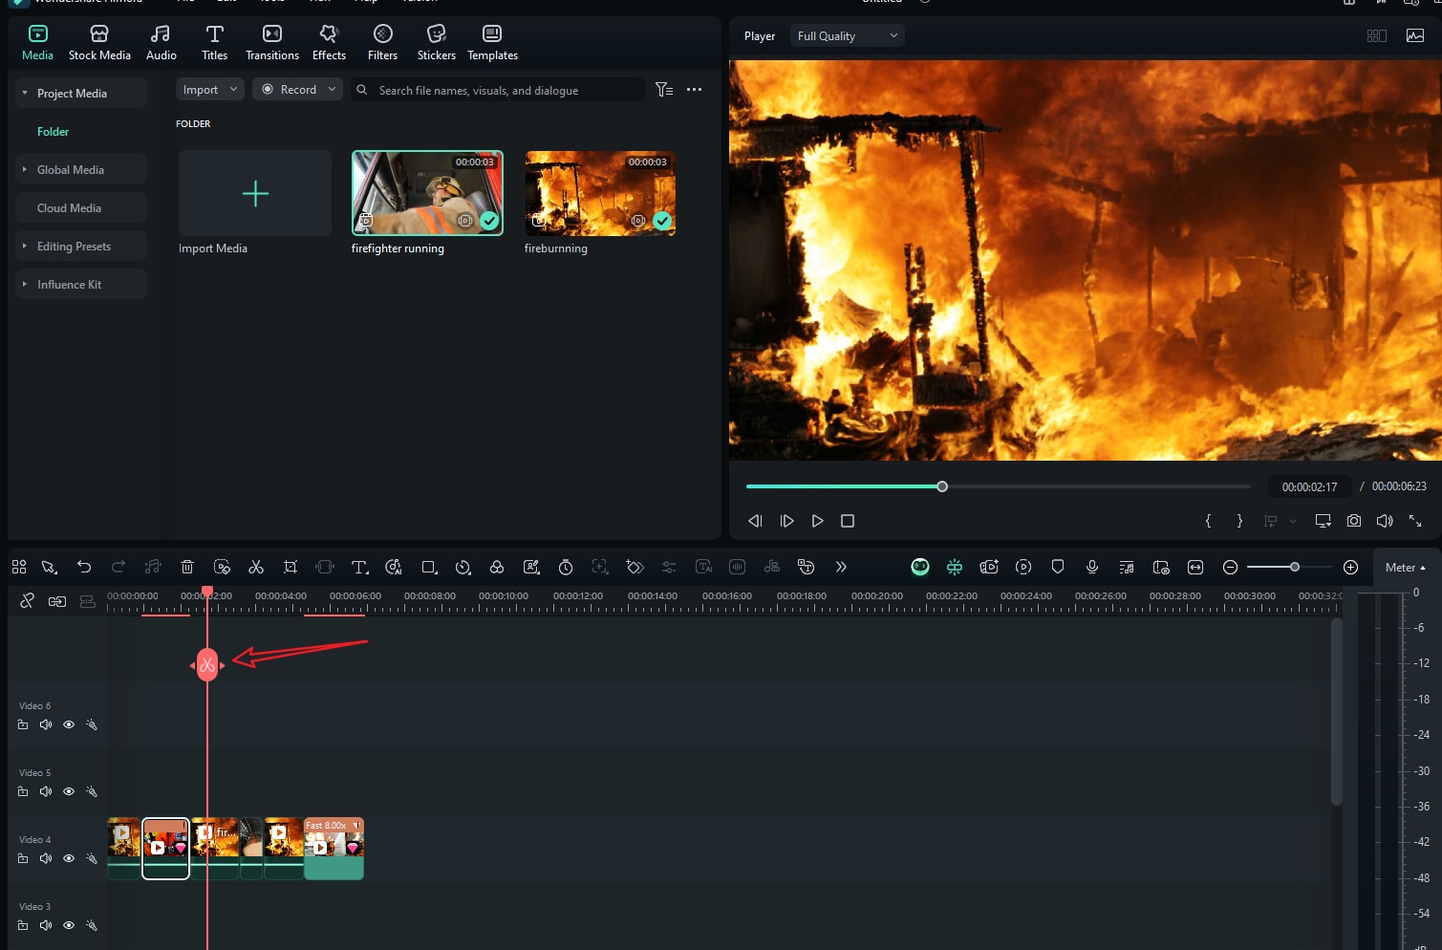Image resolution: width=1442 pixels, height=950 pixels.
Task: Start voiceover recording with microphone icon
Action: pos(1092,568)
